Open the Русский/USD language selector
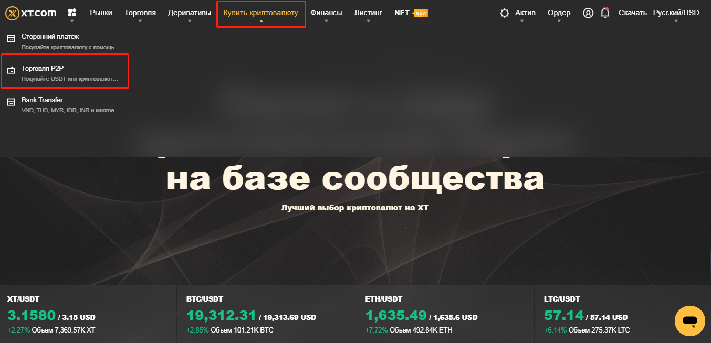Image resolution: width=711 pixels, height=343 pixels. [x=676, y=13]
